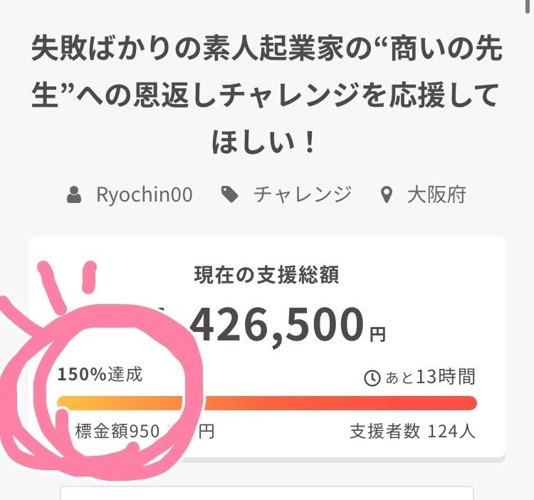This screenshot has width=534, height=500.
Task: Open the Ryochin00 profile link
Action: [x=144, y=194]
